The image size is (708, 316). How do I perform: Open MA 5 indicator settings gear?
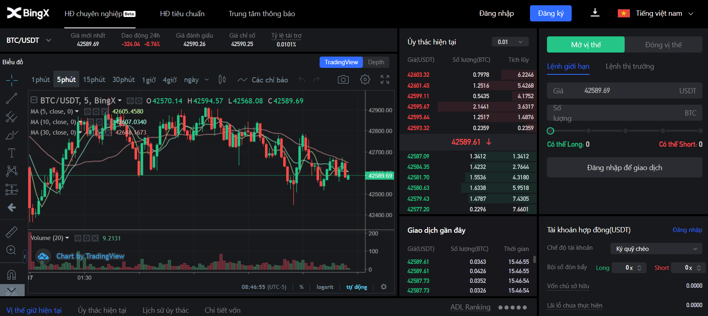click(96, 112)
